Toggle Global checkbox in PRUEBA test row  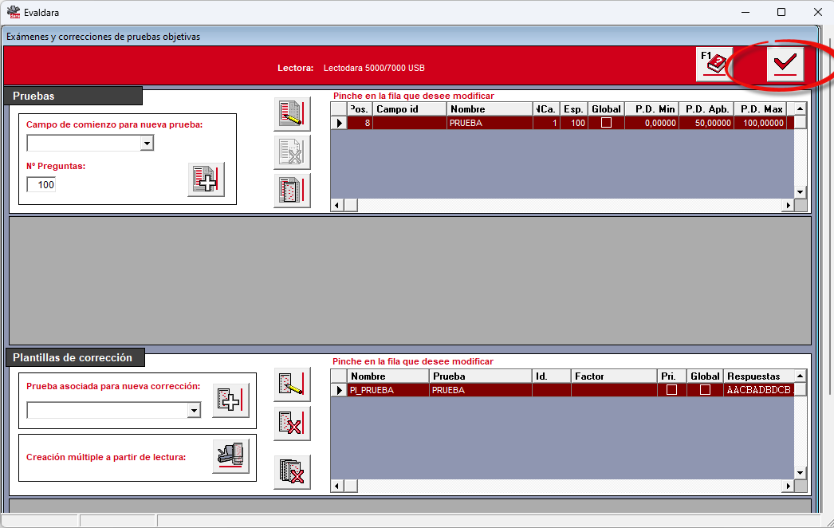(606, 123)
